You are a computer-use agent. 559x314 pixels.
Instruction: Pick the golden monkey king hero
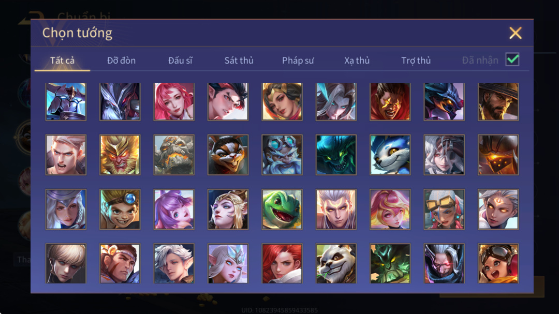[120, 155]
